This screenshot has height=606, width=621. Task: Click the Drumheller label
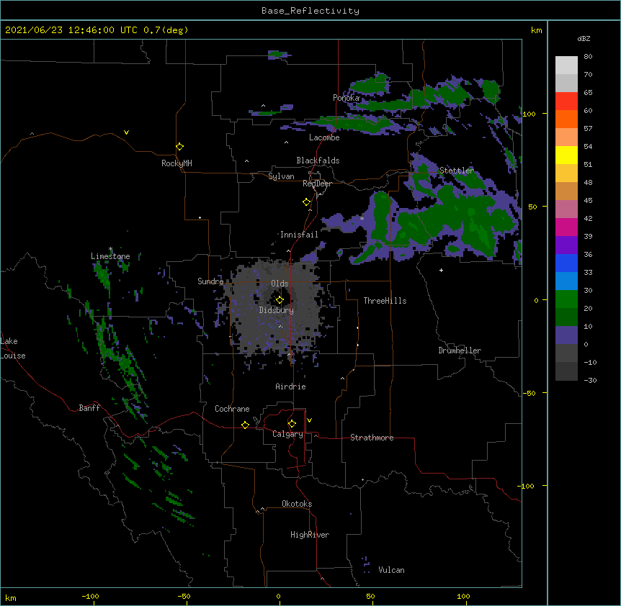tap(460, 351)
